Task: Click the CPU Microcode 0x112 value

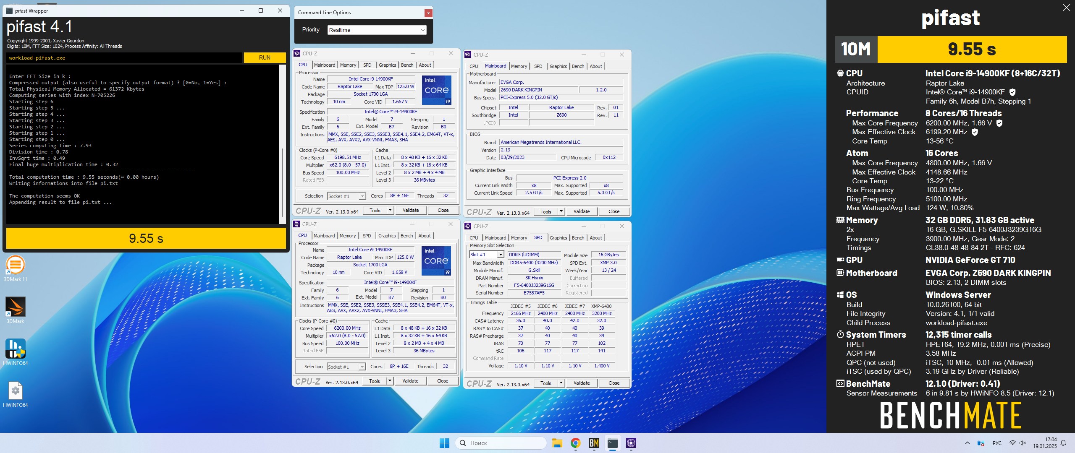Action: click(x=609, y=158)
